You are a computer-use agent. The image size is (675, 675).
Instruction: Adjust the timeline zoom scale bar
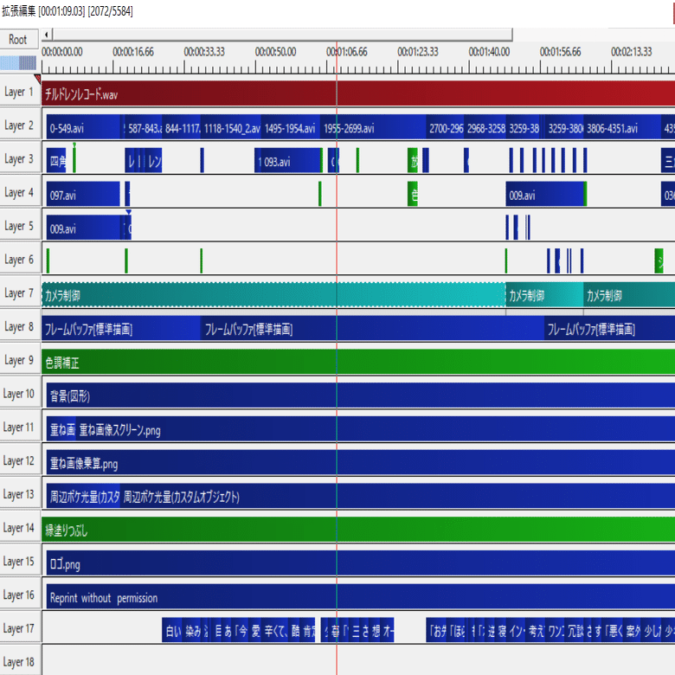point(18,63)
